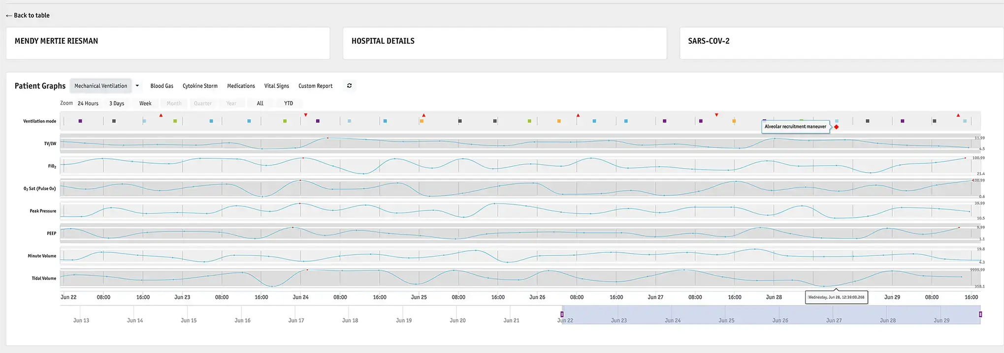Click the highlighted navigator range selection

pos(771,315)
